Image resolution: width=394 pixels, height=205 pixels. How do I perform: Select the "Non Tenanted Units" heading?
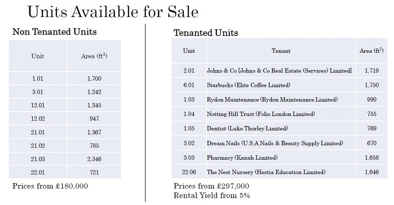click(x=55, y=32)
